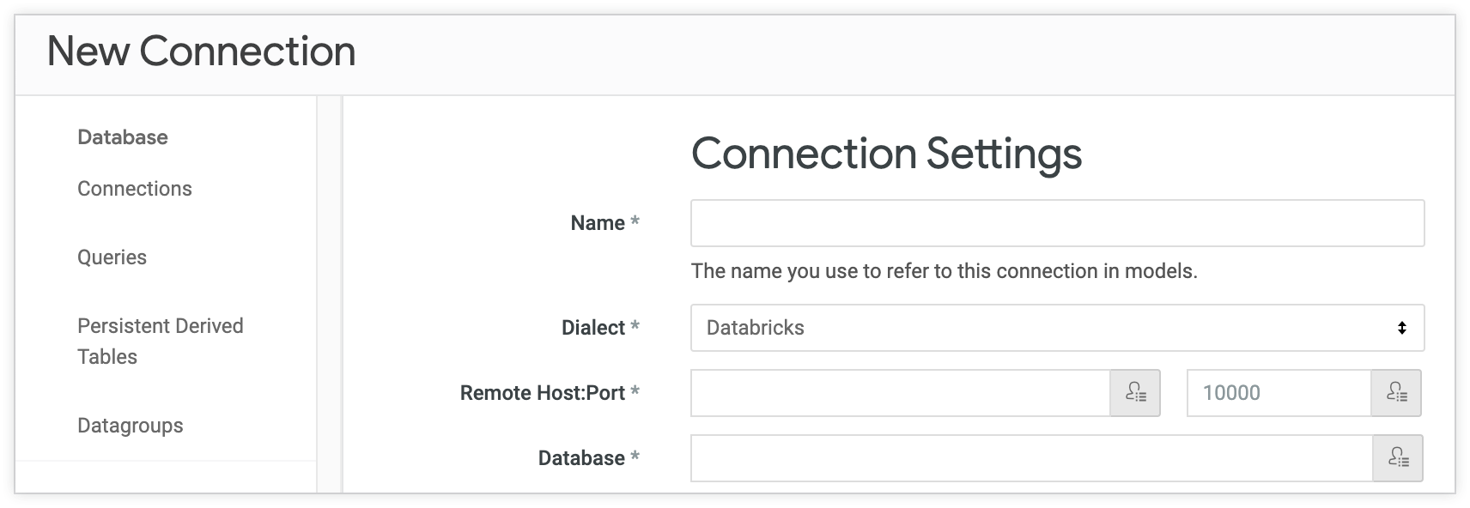Screen dimensions: 1470x508
Task: Click the New Connection page title
Action: click(x=201, y=51)
